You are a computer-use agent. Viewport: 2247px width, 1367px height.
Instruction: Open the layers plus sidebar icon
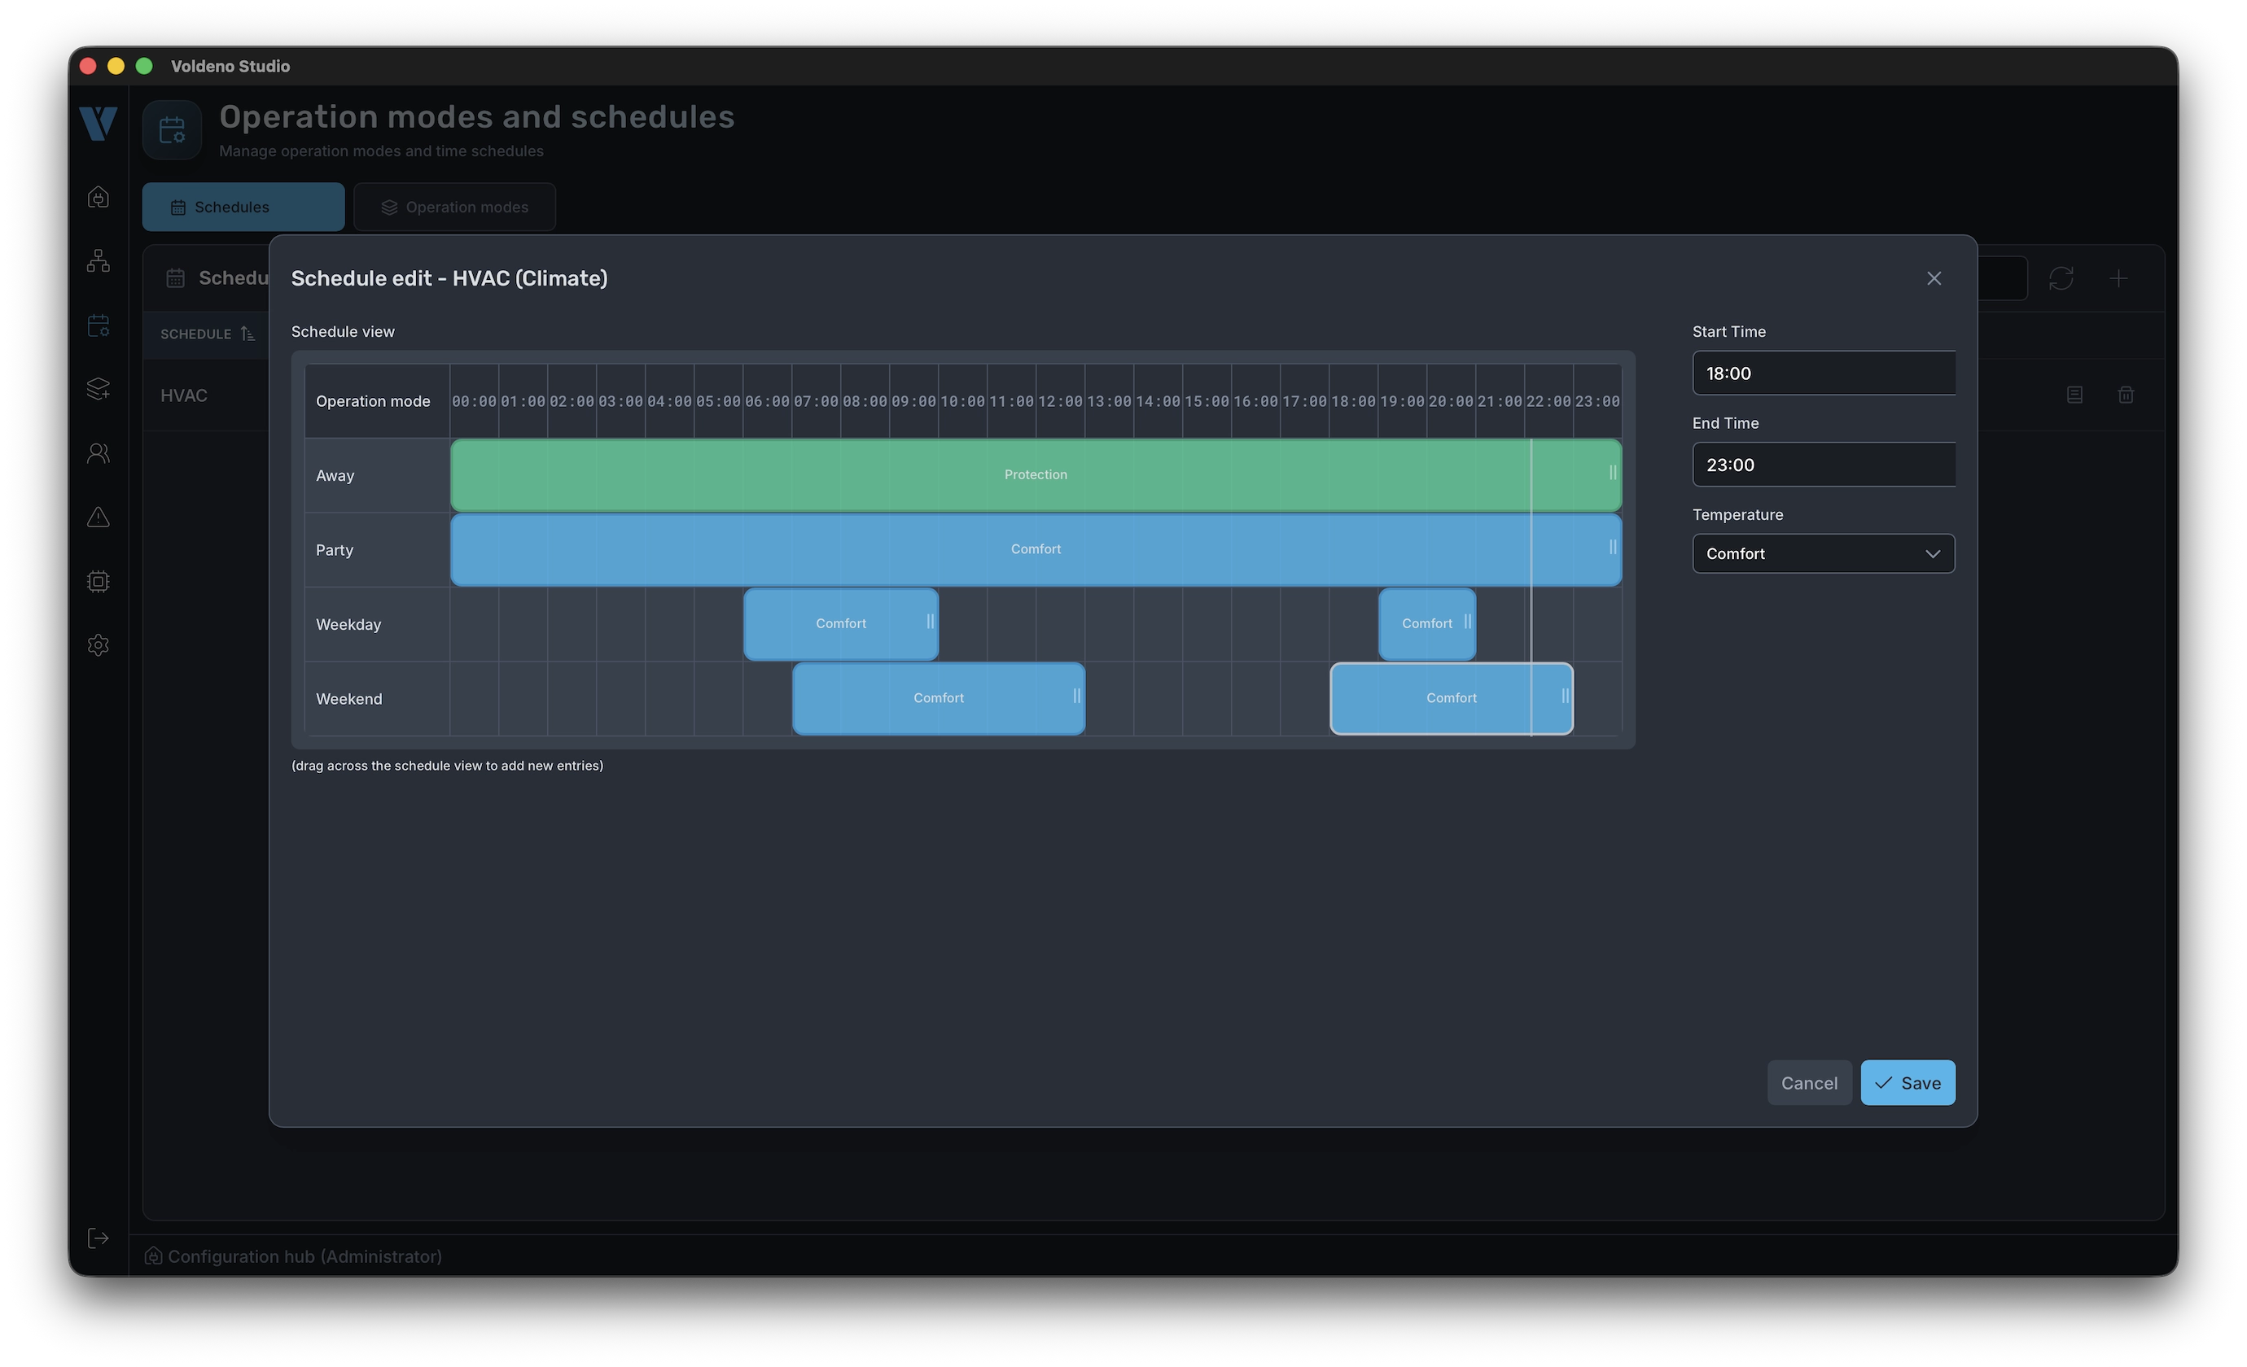point(99,389)
